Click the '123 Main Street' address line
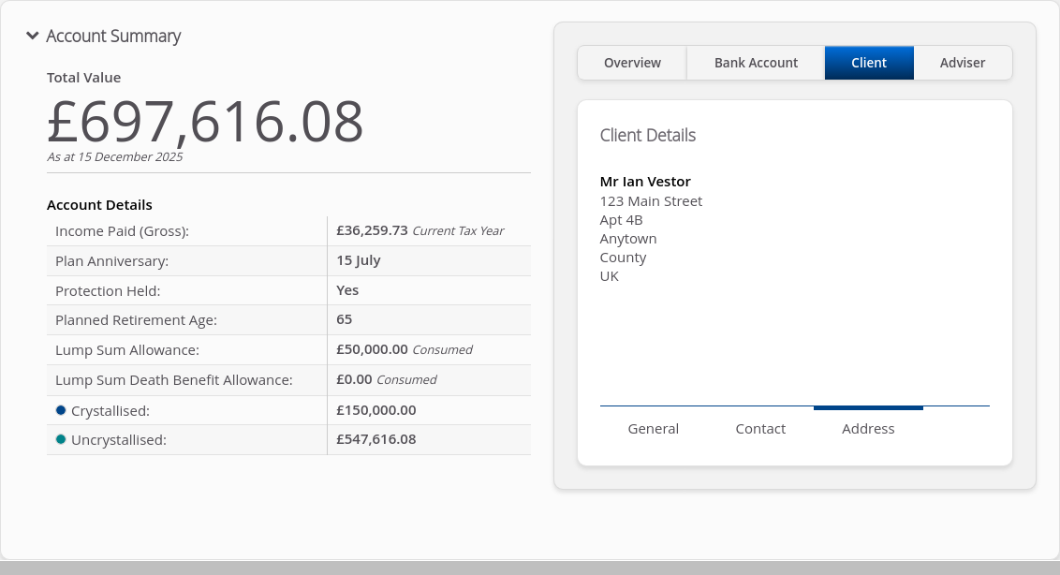 pos(651,201)
